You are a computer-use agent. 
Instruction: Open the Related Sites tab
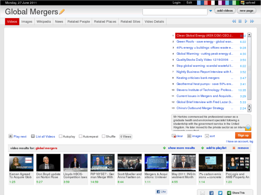(x=130, y=21)
